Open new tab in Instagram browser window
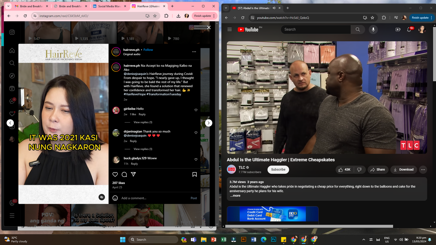 pyautogui.click(x=172, y=6)
